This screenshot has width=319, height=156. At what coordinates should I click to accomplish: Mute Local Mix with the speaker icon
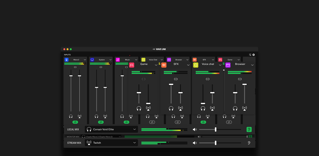click(x=195, y=129)
